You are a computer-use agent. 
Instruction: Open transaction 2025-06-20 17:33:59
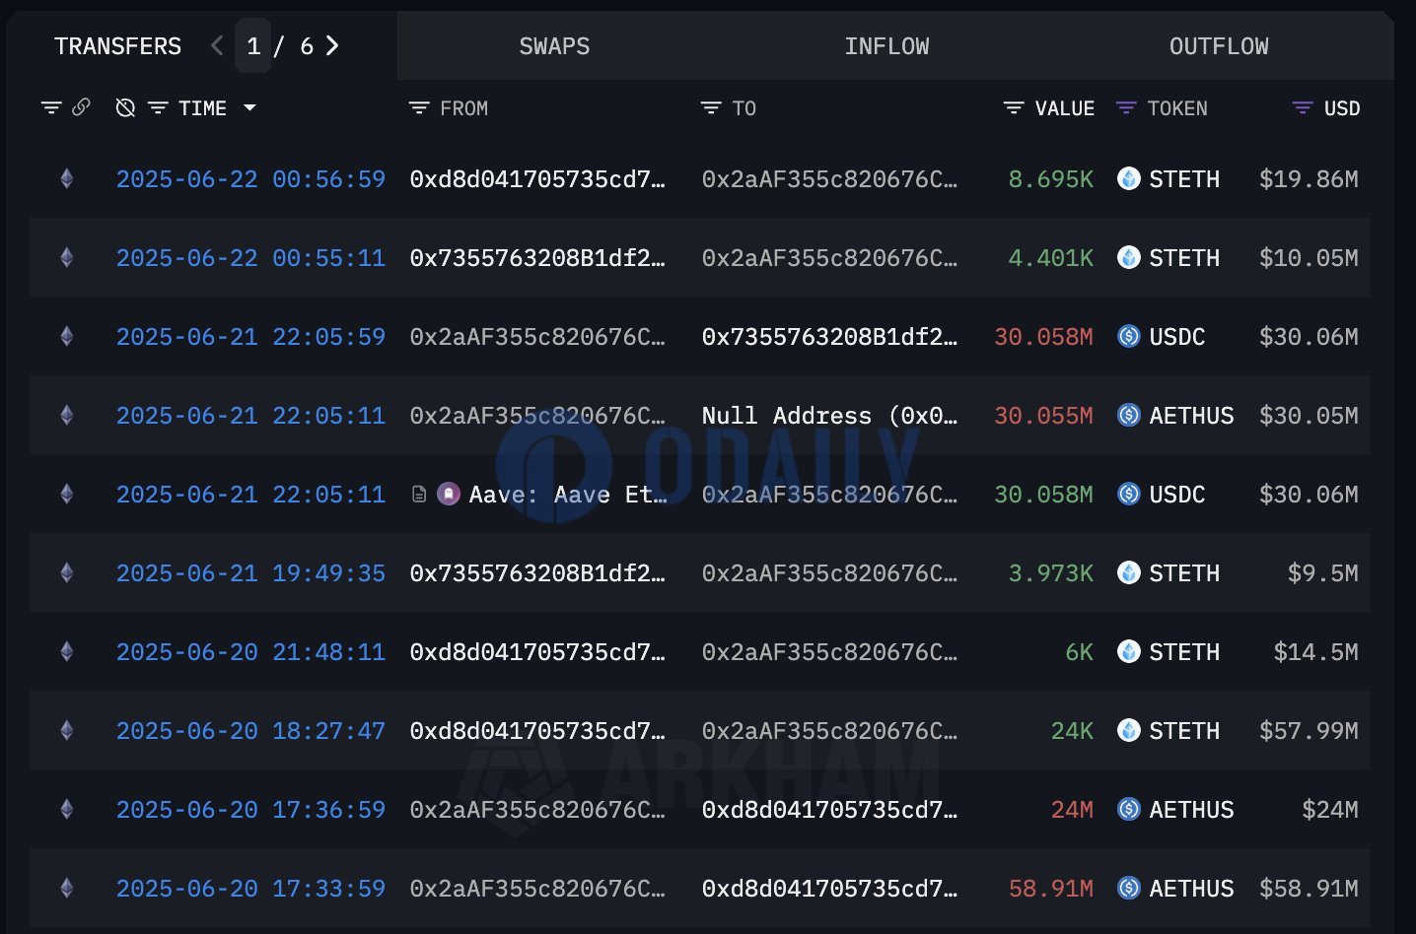point(250,889)
